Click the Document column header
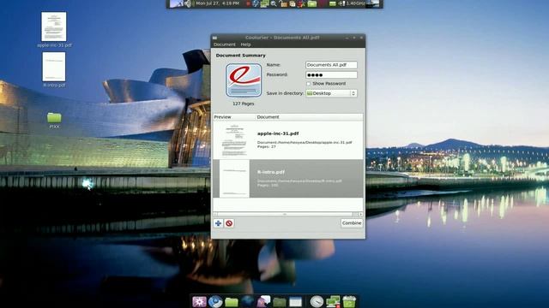549x308 pixels. point(310,117)
